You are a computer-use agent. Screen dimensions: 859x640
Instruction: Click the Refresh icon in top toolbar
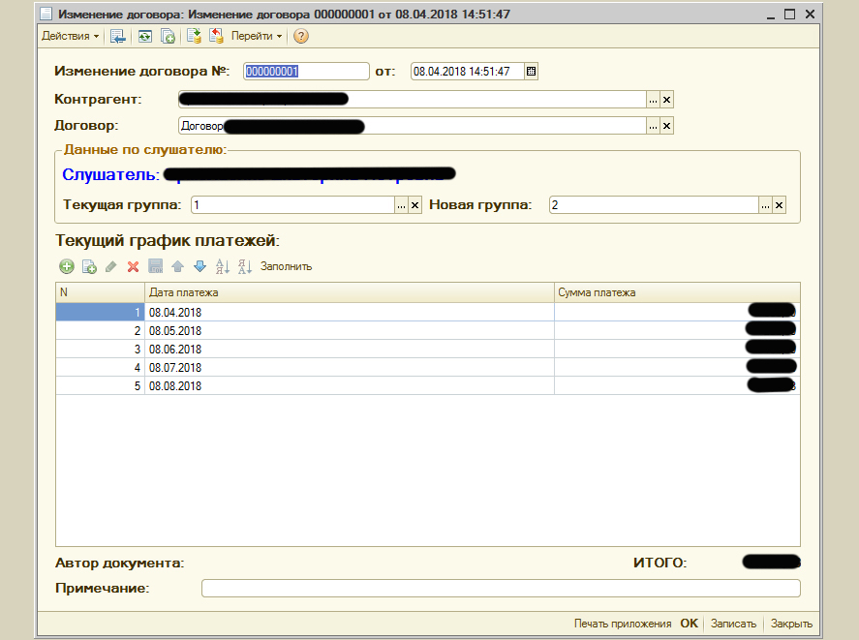click(x=144, y=36)
